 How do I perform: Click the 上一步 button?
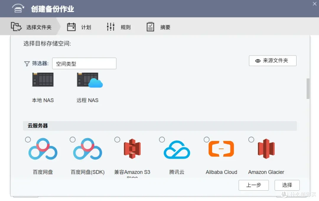254,185
